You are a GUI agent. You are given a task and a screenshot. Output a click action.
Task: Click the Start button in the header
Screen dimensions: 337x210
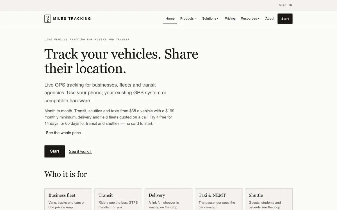[x=285, y=18]
